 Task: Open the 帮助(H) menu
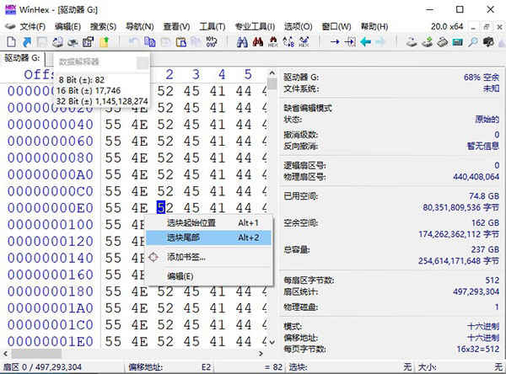pos(374,26)
